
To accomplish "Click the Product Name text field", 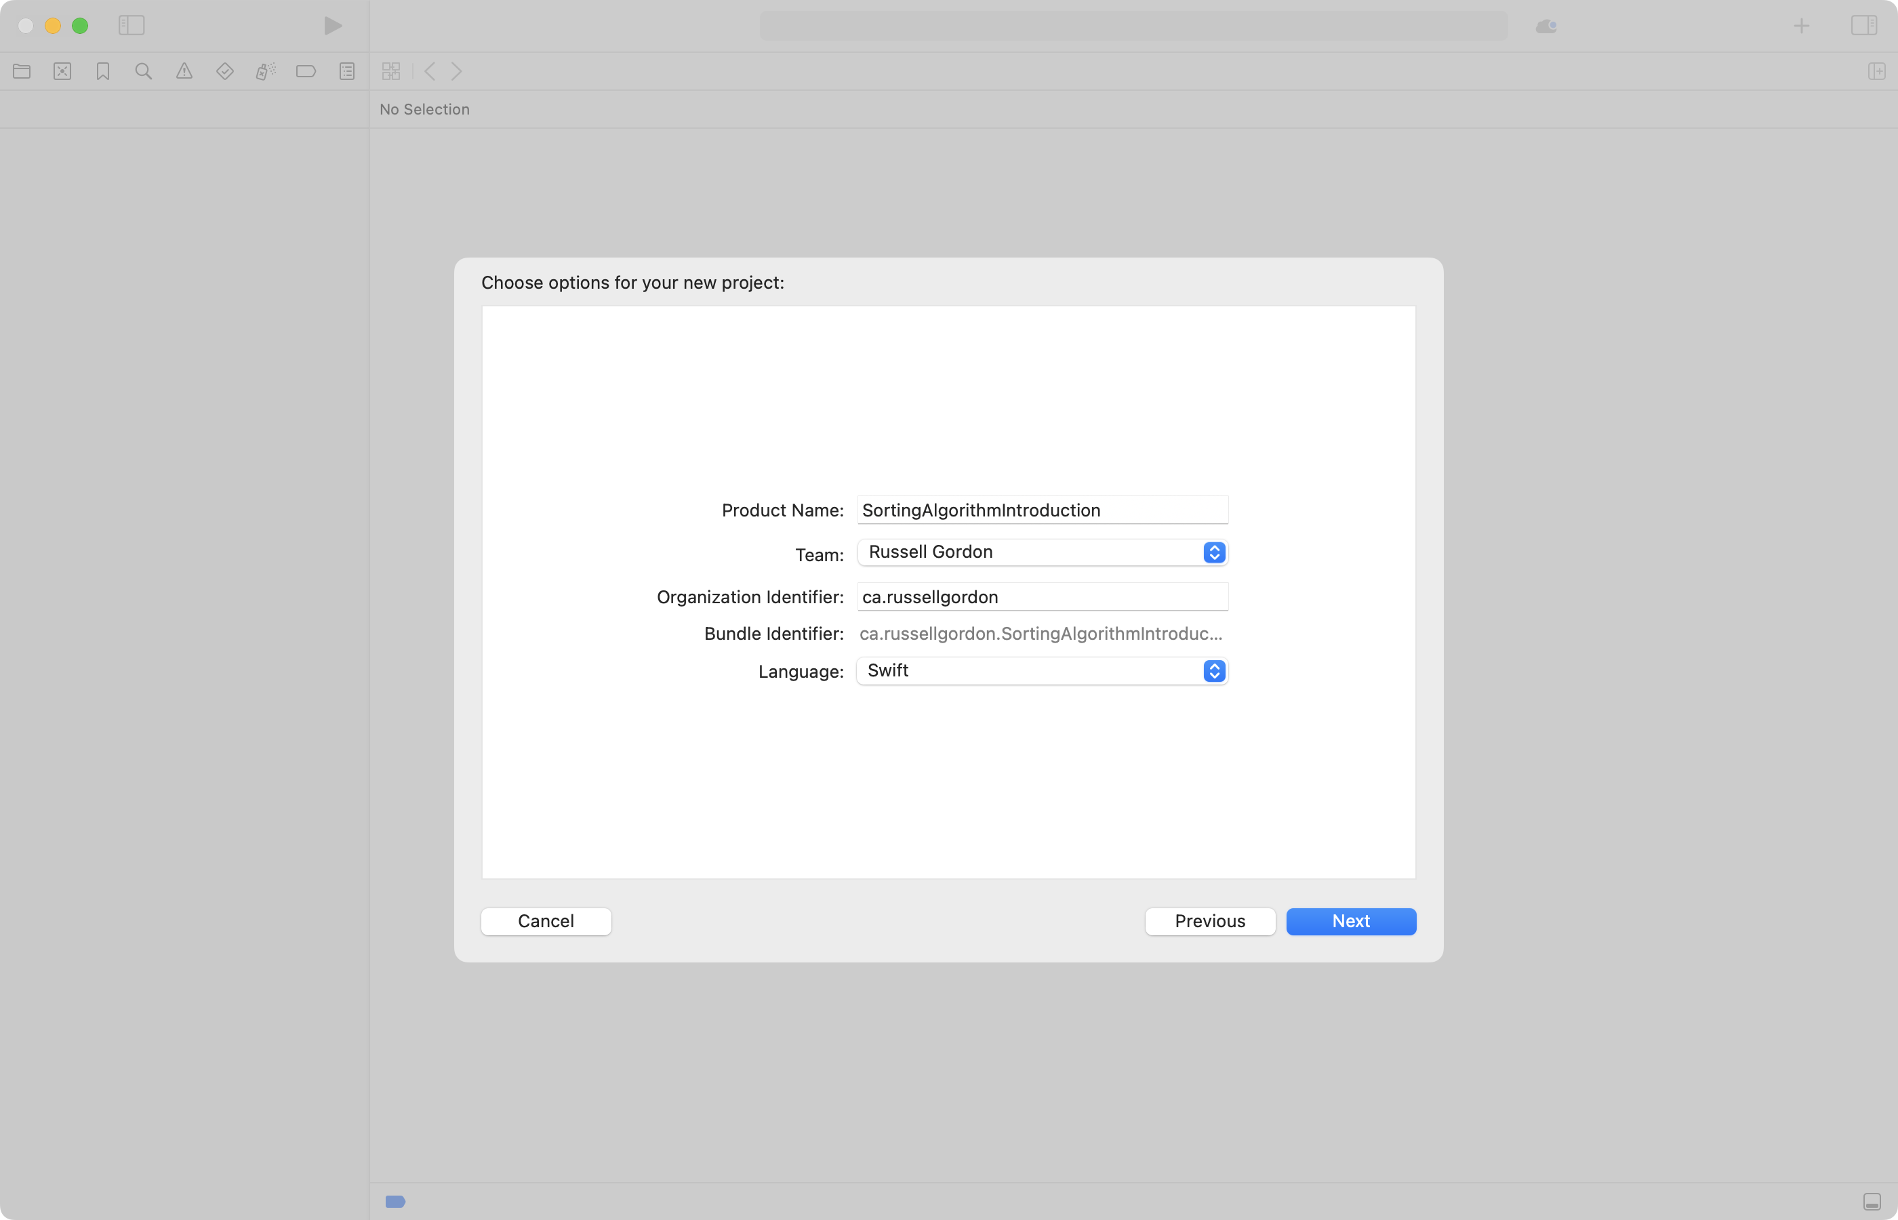I will point(1042,510).
